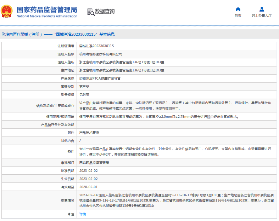Image resolution: width=279 pixels, height=221 pixels.
Task: Open 网上办事大厅 via its text label
Action: 262,16
